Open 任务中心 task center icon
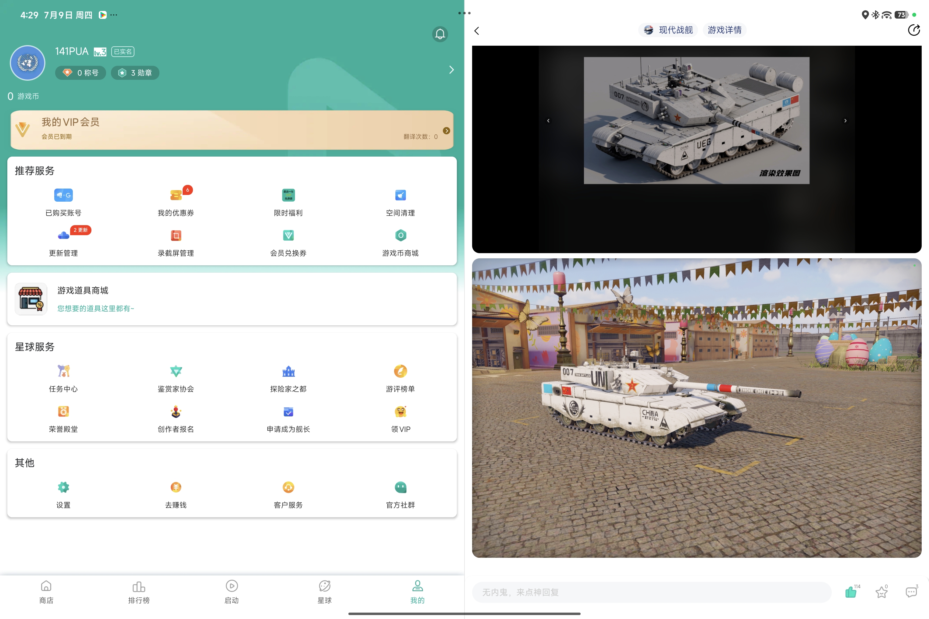The image size is (929, 619). [x=63, y=371]
